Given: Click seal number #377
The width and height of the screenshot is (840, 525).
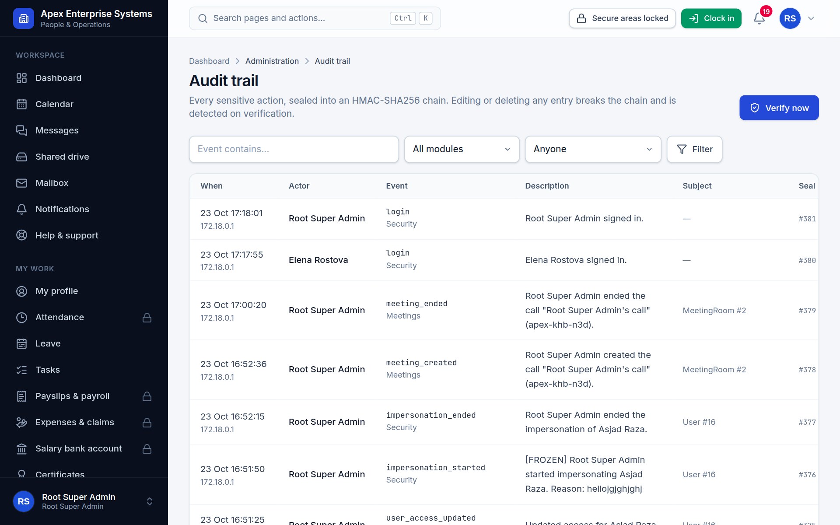Looking at the screenshot, I should (x=807, y=422).
